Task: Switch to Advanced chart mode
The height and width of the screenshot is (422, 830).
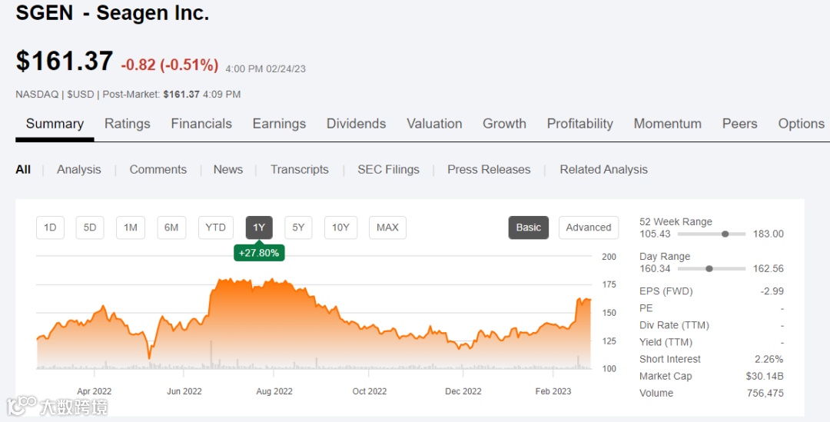Action: [x=588, y=228]
